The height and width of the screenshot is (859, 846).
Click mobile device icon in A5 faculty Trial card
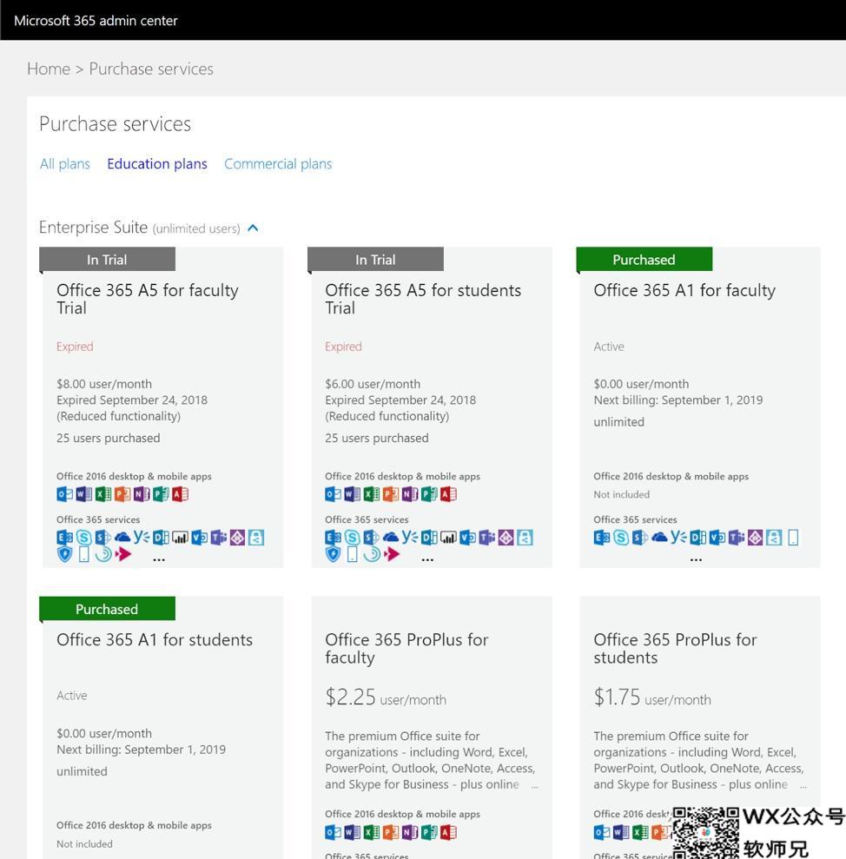[84, 554]
